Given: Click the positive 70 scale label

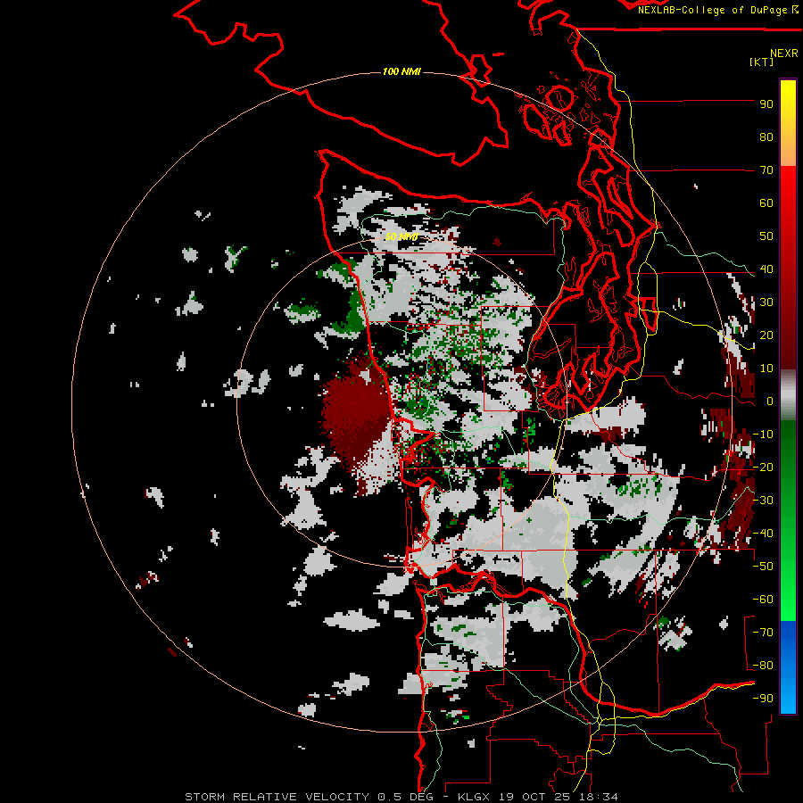Looking at the screenshot, I should (766, 170).
